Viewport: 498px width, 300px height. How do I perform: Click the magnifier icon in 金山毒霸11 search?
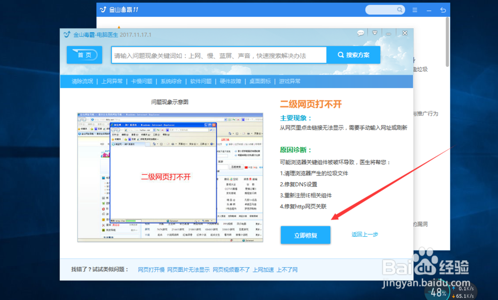coord(400,10)
